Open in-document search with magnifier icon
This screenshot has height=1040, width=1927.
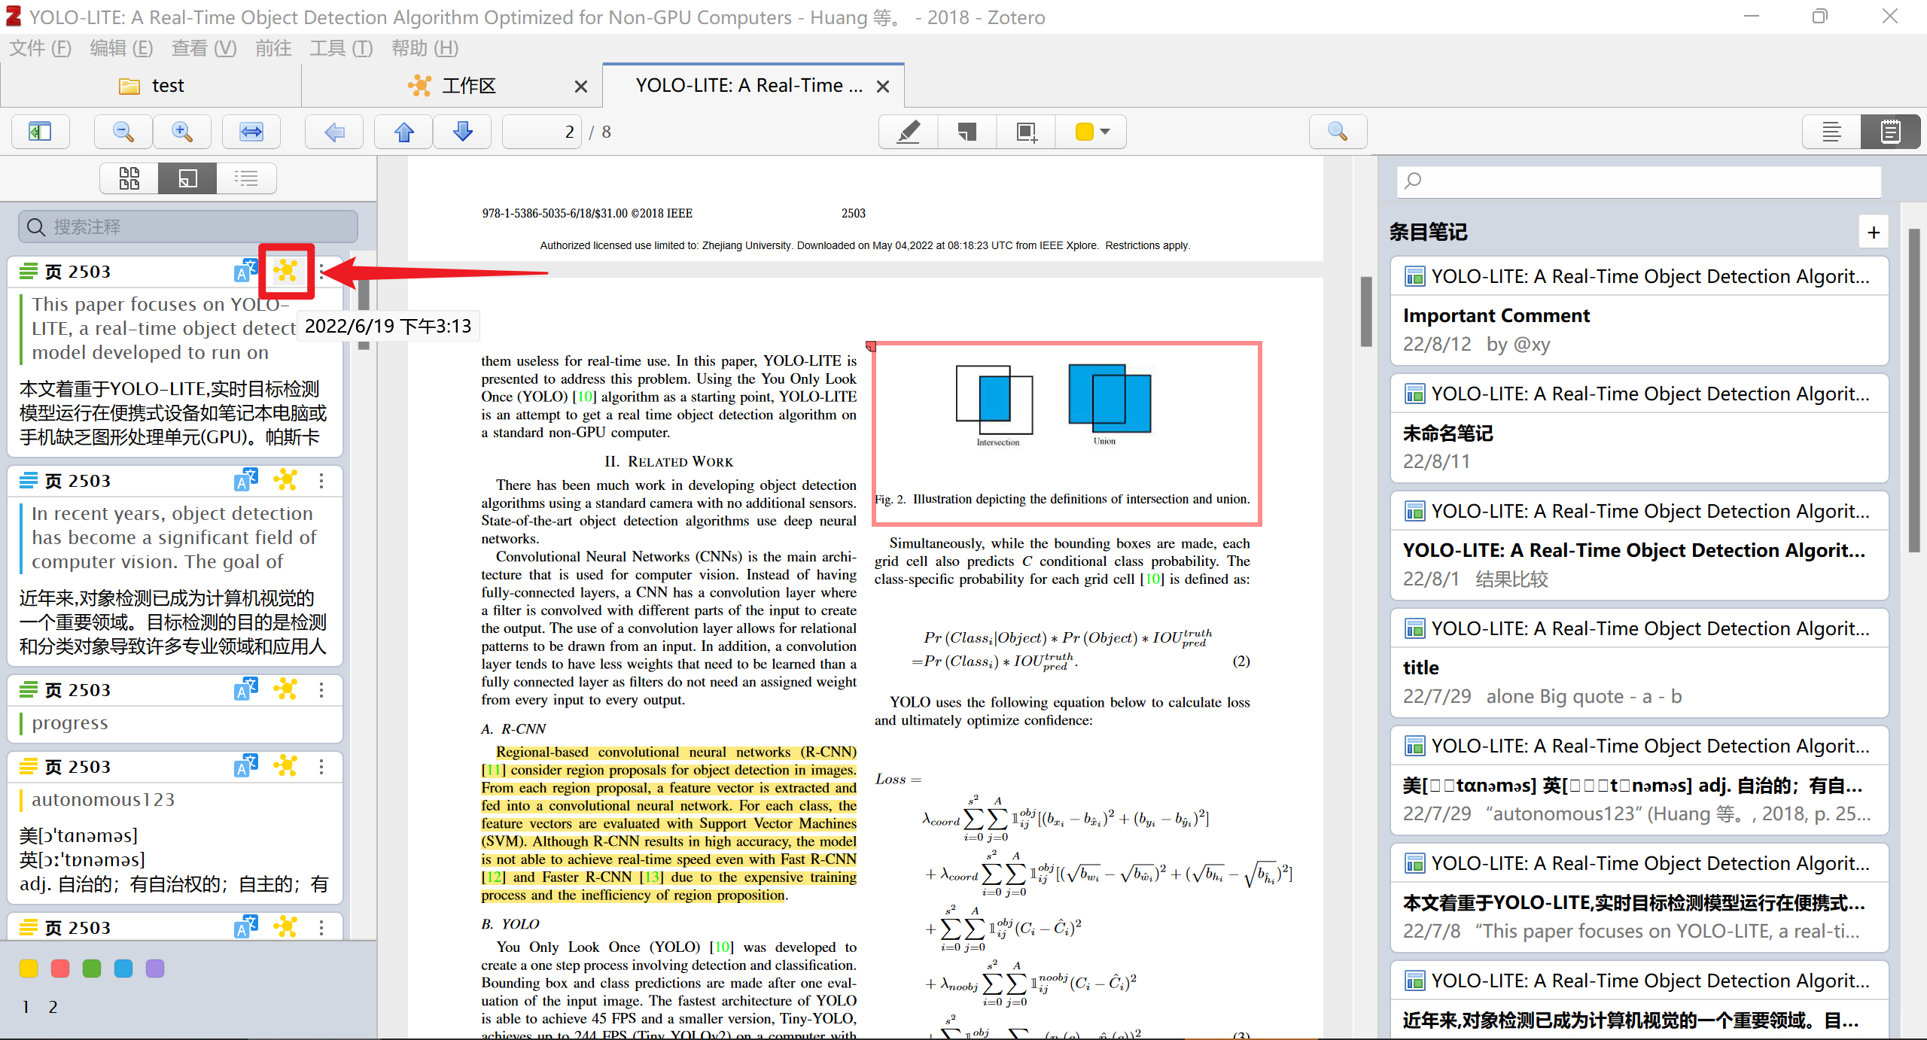[1338, 132]
